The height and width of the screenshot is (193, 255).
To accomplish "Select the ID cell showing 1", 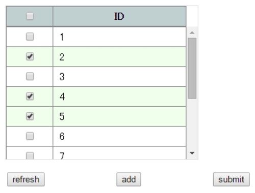I will (x=119, y=37).
